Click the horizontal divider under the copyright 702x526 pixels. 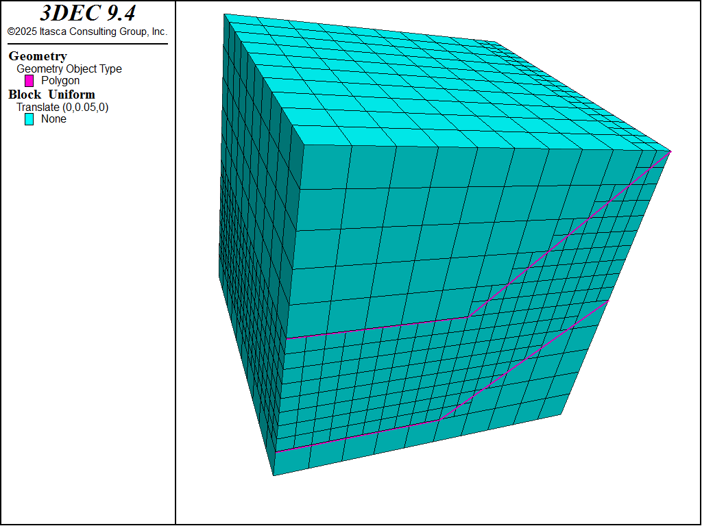click(87, 44)
